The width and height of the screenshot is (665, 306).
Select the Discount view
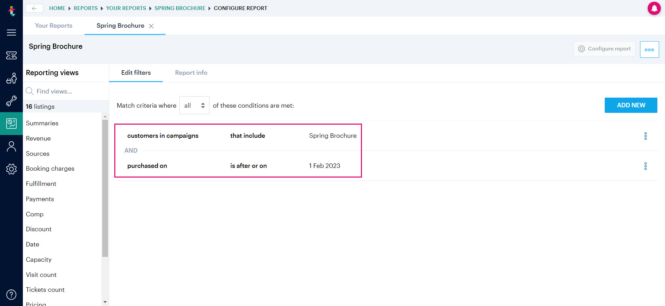(x=39, y=229)
